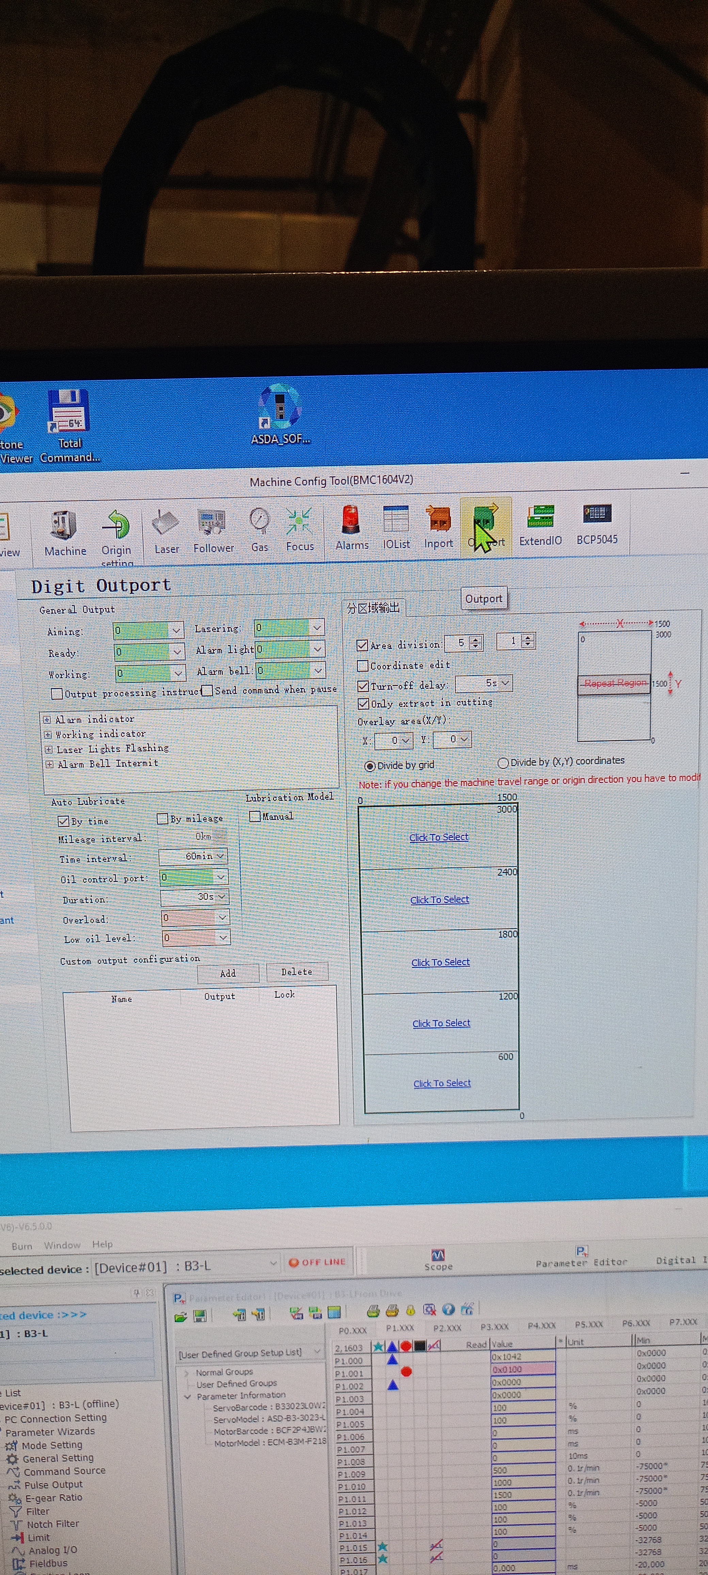Enable the Coordinate edit checkbox
Viewport: 708px width, 1575px height.
coord(363,665)
